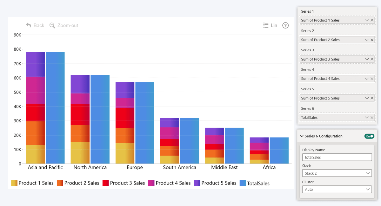Viewport: 381px width, 206px height.
Task: Open the Stack dropdown showing Stack 2
Action: (x=337, y=173)
